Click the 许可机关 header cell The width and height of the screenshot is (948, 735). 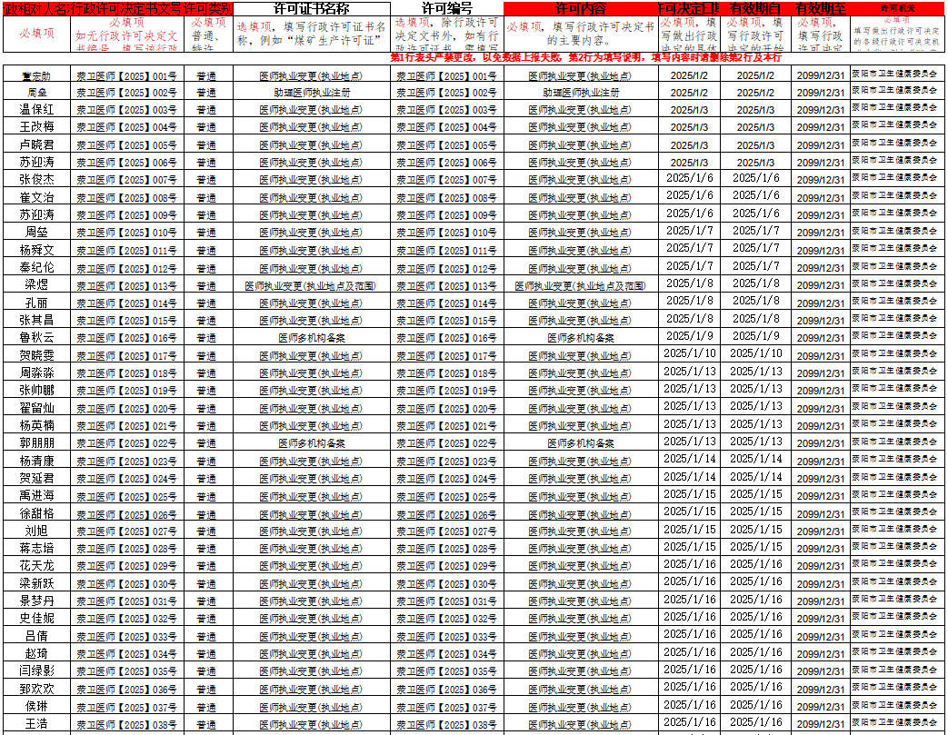pyautogui.click(x=899, y=7)
